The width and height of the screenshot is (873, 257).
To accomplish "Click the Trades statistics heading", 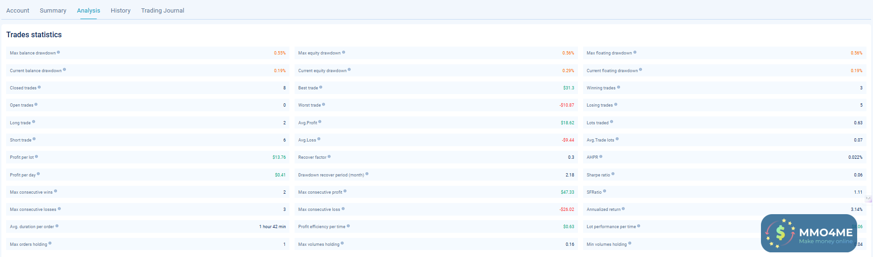I will pos(34,35).
